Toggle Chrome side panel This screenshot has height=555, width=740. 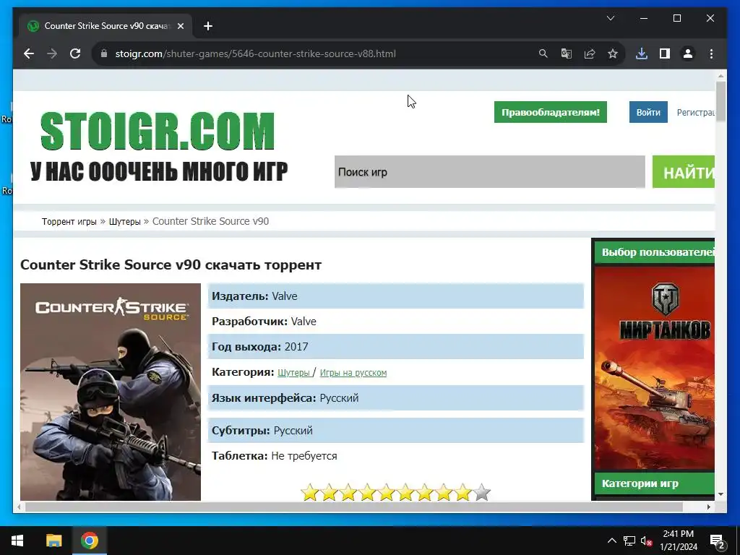coord(665,53)
